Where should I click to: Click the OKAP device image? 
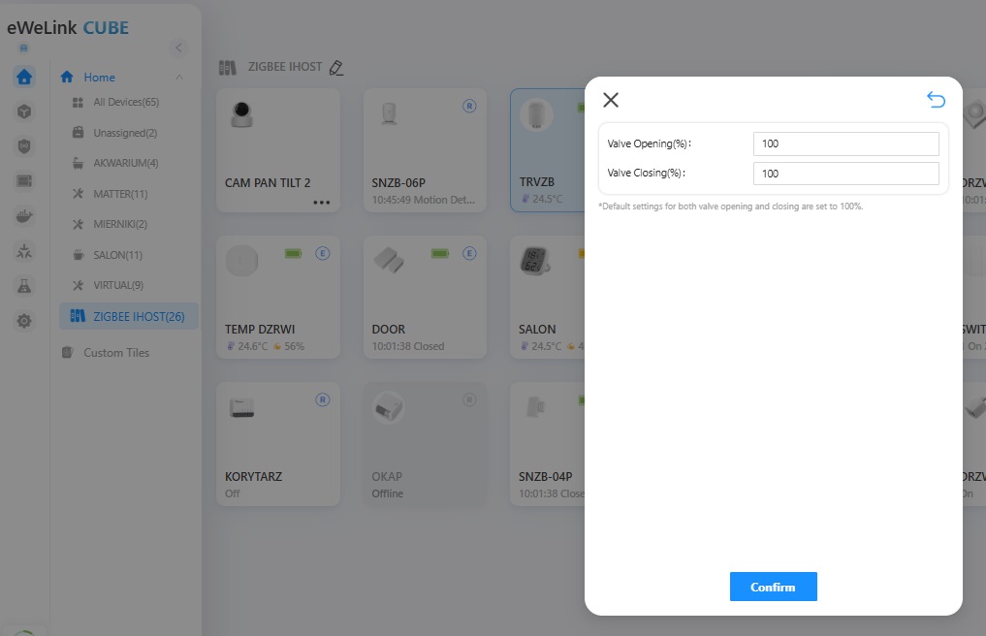[389, 409]
